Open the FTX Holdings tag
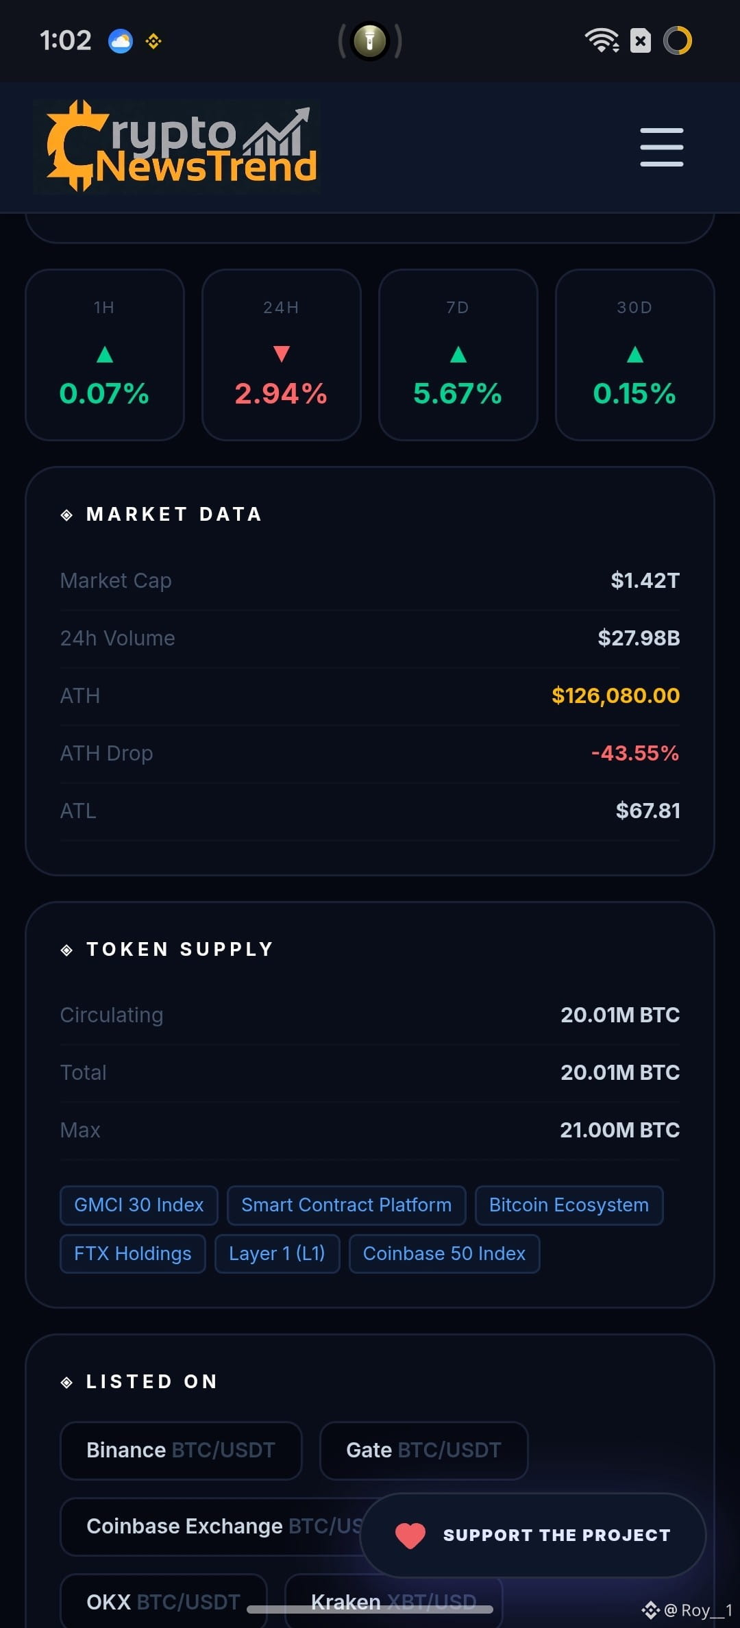The height and width of the screenshot is (1628, 740). [x=133, y=1254]
